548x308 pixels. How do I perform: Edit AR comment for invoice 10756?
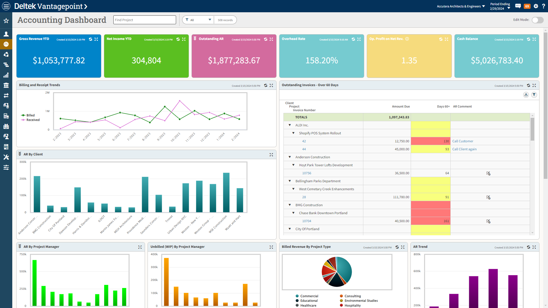(488, 173)
